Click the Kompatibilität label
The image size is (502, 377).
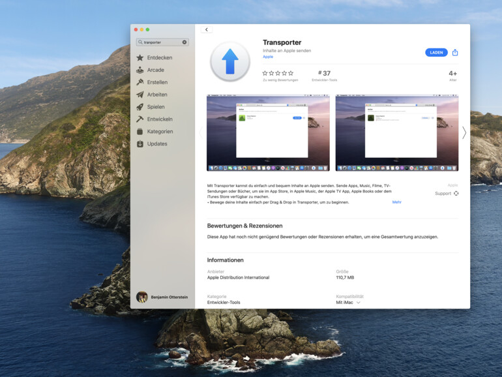[349, 297]
